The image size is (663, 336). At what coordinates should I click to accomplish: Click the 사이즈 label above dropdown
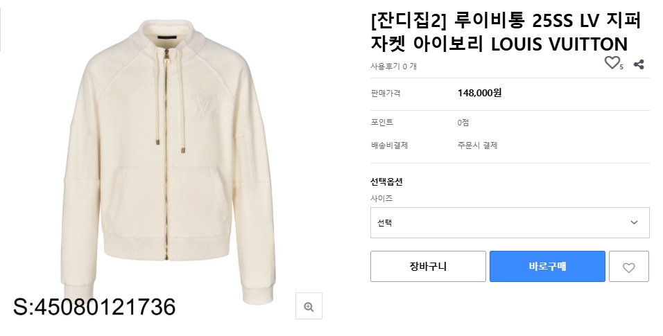(x=381, y=198)
